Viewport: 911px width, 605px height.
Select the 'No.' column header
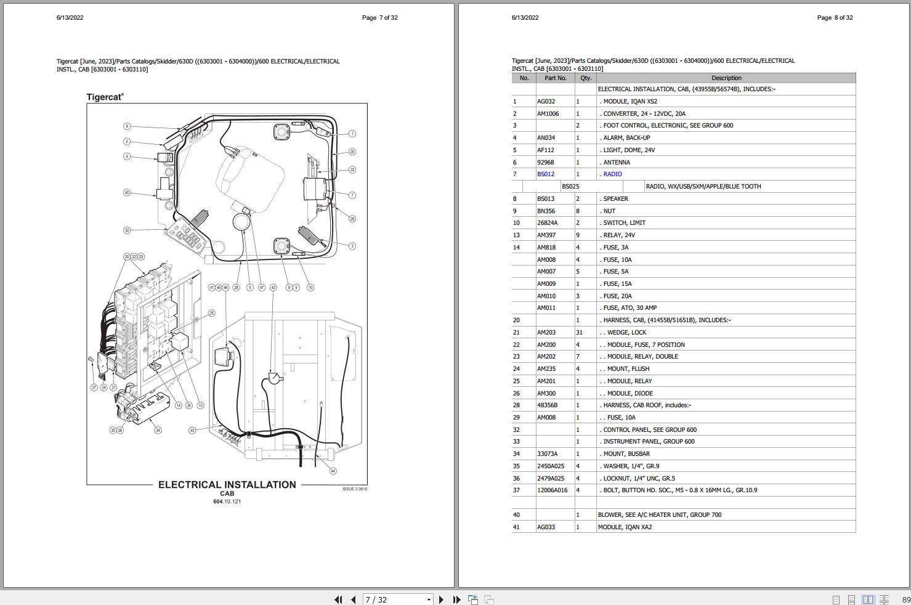click(x=524, y=78)
